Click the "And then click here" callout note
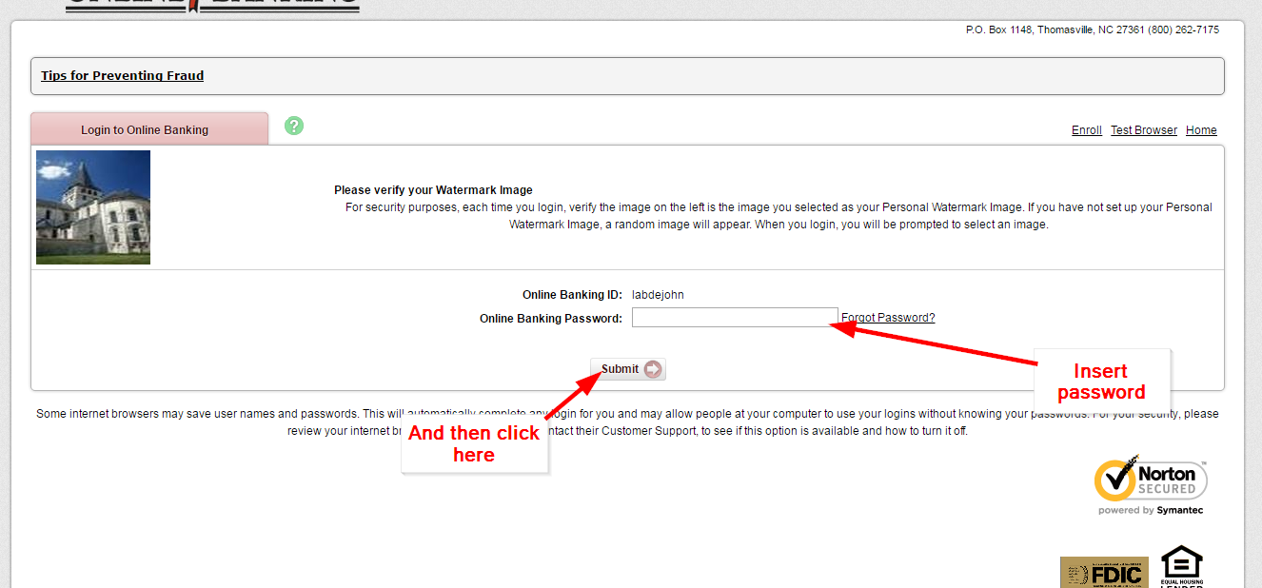This screenshot has width=1262, height=588. click(x=474, y=444)
